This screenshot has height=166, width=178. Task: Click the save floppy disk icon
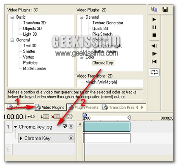click(165, 9)
